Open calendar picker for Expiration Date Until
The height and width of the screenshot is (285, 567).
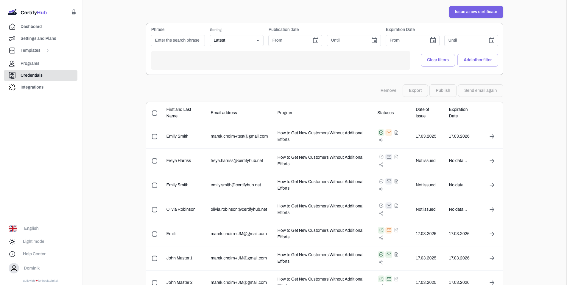coord(491,40)
